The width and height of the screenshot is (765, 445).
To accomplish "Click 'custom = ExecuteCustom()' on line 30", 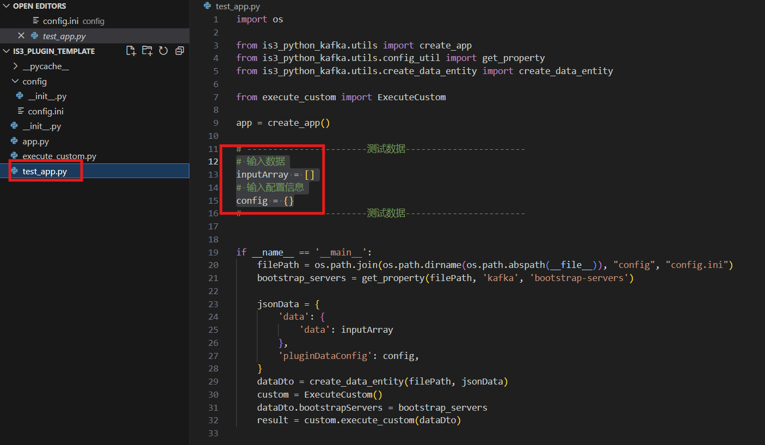I will coord(320,395).
